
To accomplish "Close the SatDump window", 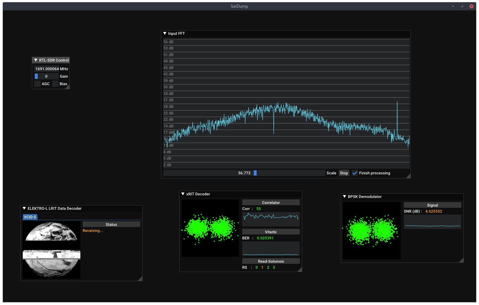I will point(472,6).
